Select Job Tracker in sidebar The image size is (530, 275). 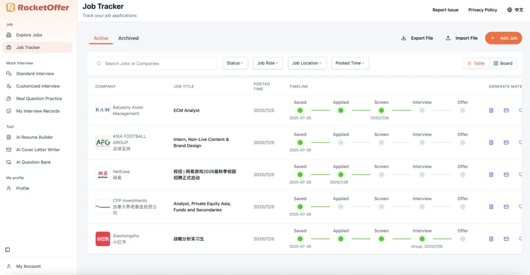[37, 47]
